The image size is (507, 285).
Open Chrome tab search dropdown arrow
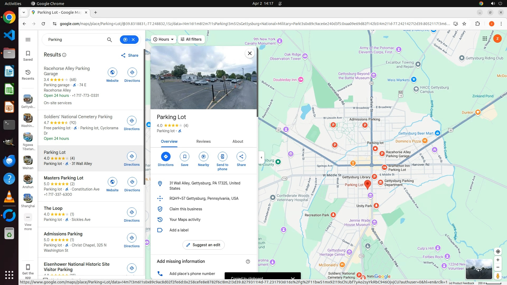coord(24,12)
